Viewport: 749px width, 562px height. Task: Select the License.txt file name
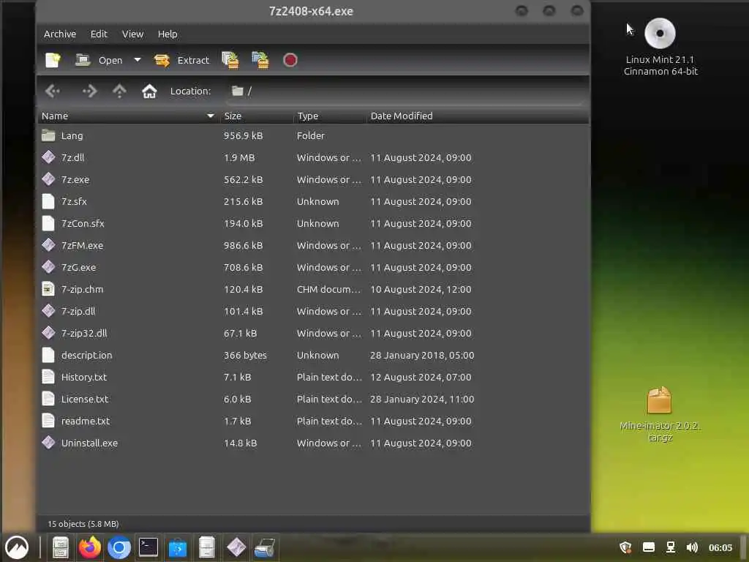(x=85, y=399)
